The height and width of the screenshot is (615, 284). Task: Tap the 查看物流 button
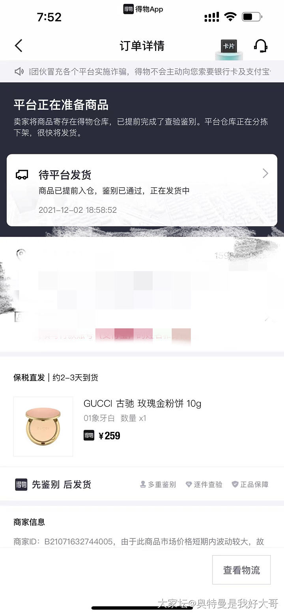pos(241,570)
